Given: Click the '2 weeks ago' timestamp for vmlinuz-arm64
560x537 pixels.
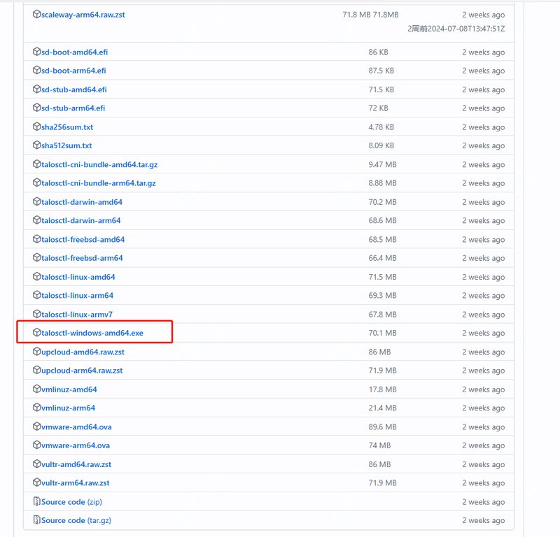Looking at the screenshot, I should coord(483,408).
